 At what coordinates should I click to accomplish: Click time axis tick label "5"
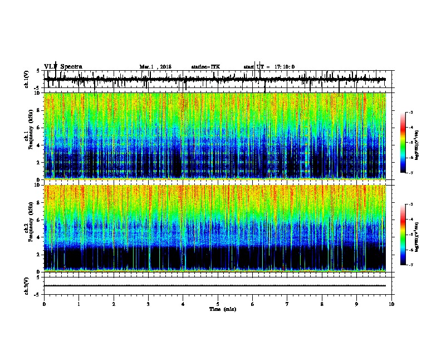click(218, 304)
